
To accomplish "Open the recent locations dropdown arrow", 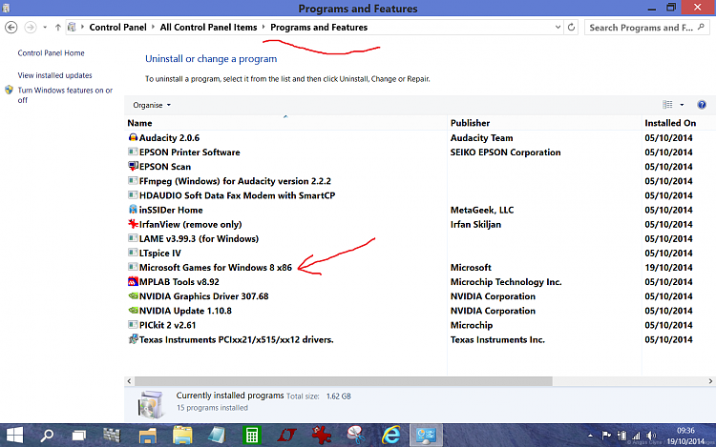I will tap(45, 28).
